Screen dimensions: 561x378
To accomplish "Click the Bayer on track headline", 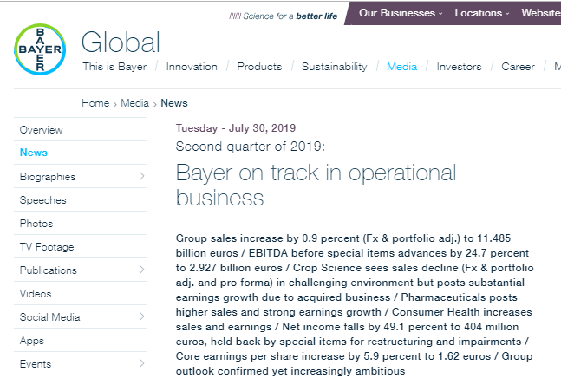I will click(316, 184).
